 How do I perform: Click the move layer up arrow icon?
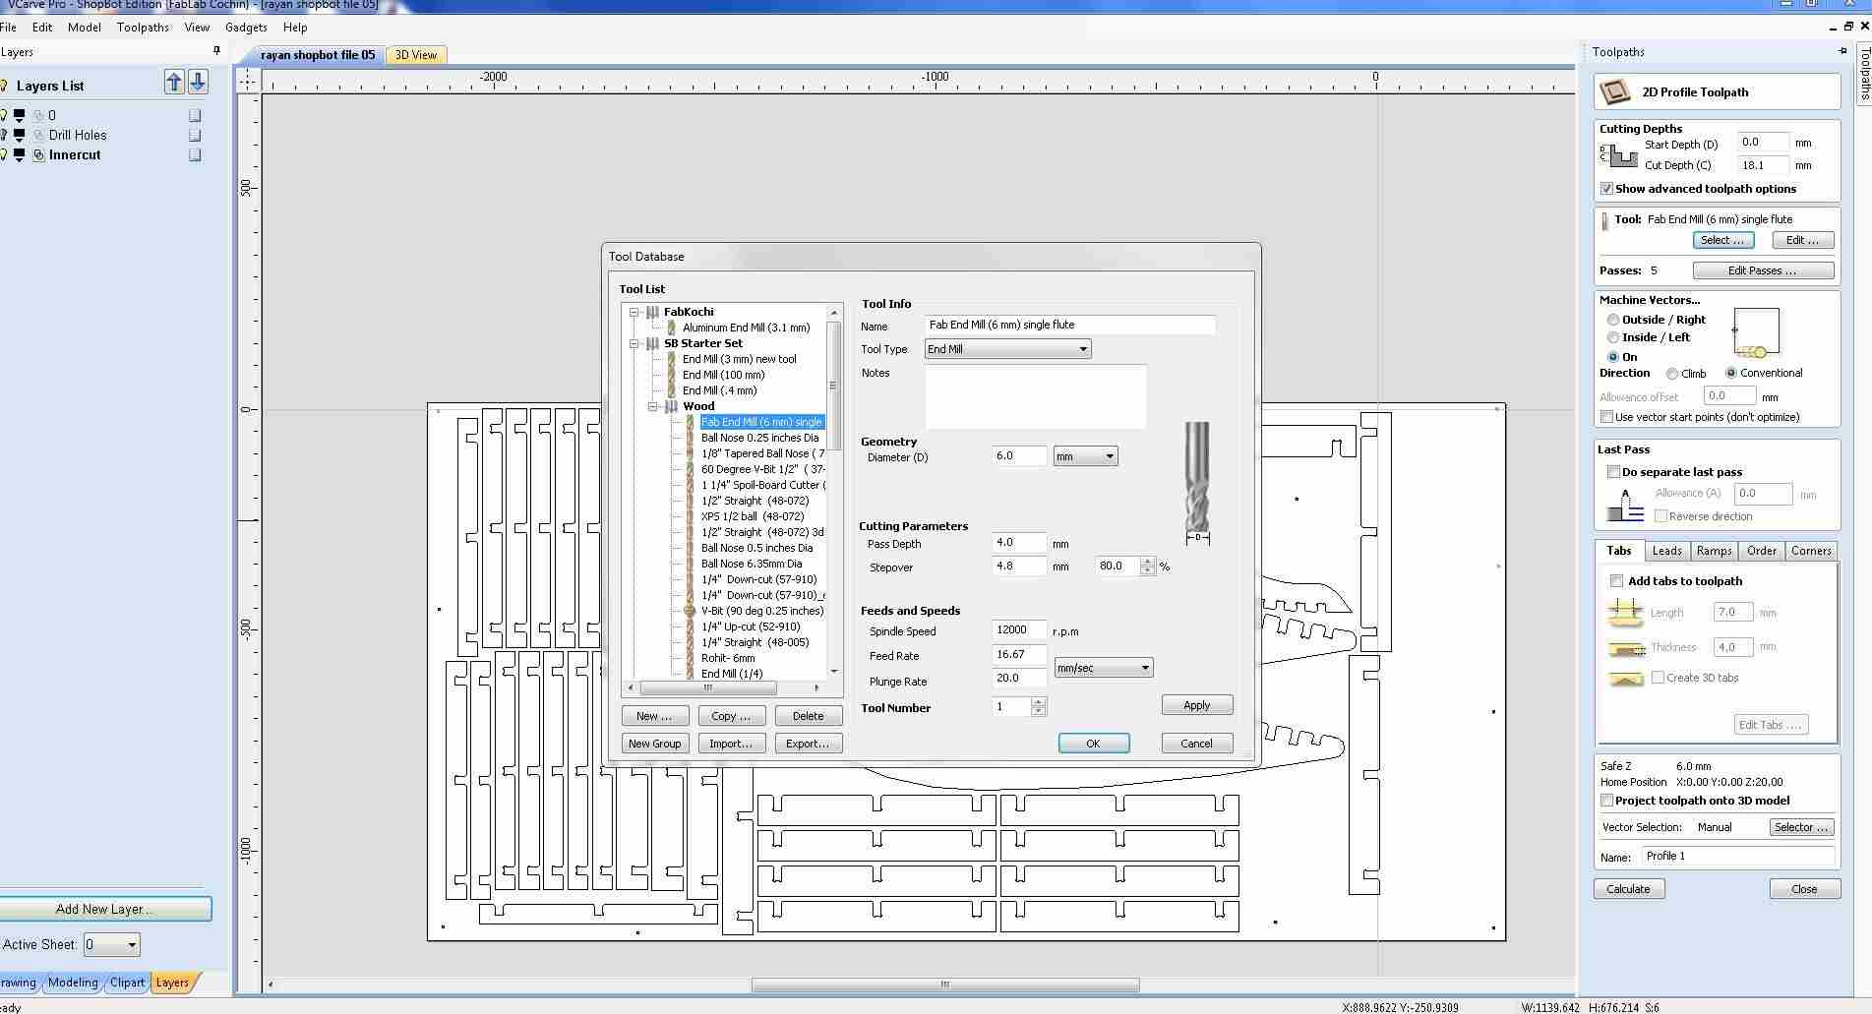[174, 83]
